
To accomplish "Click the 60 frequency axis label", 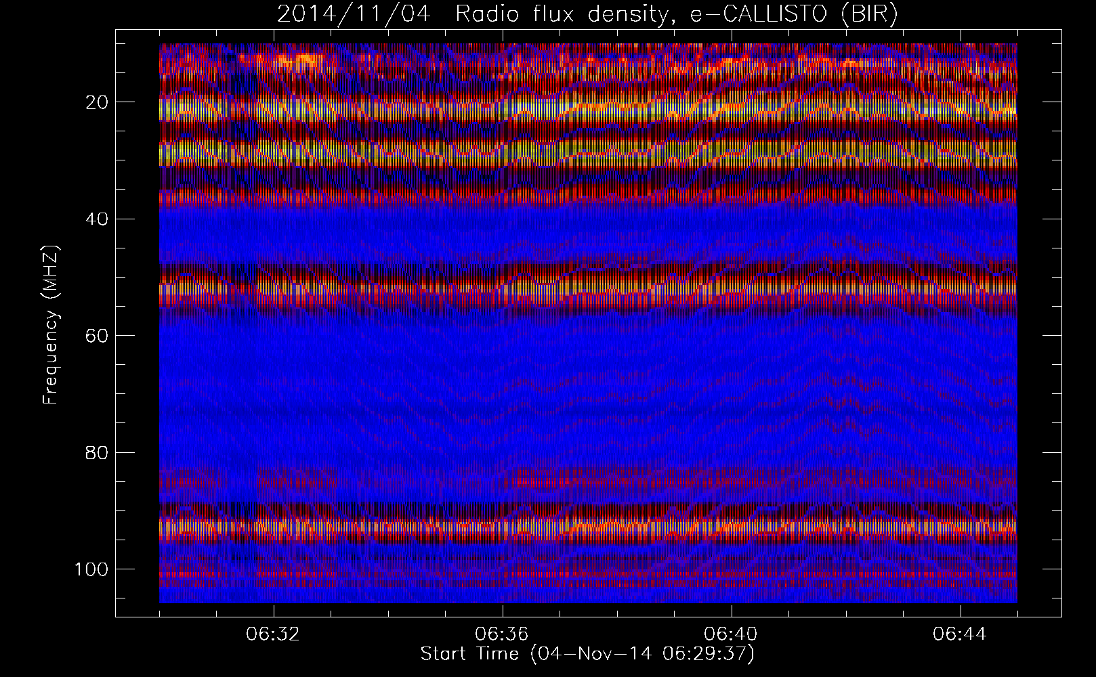I will [x=96, y=336].
